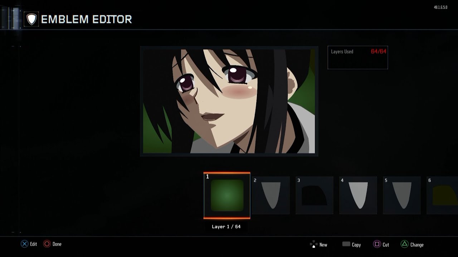The width and height of the screenshot is (458, 257).
Task: Click the EMBLEM EDITOR title text
Action: (x=87, y=19)
